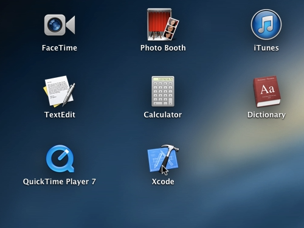Open Xcode via the hammer blueprint icon
The image size is (304, 228).
(163, 159)
